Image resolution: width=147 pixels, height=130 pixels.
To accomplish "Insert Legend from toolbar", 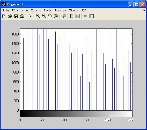I will pos(78,16).
